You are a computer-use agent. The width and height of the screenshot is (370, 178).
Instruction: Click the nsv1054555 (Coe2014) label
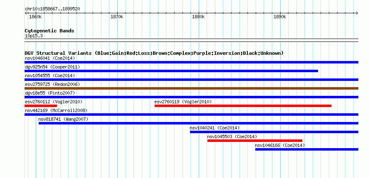pyautogui.click(x=50, y=76)
